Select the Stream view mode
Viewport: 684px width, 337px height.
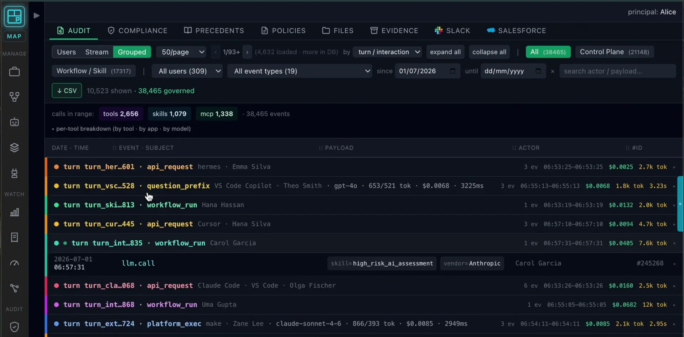click(x=97, y=52)
